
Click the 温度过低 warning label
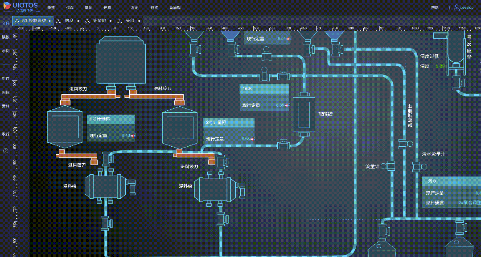[429, 56]
